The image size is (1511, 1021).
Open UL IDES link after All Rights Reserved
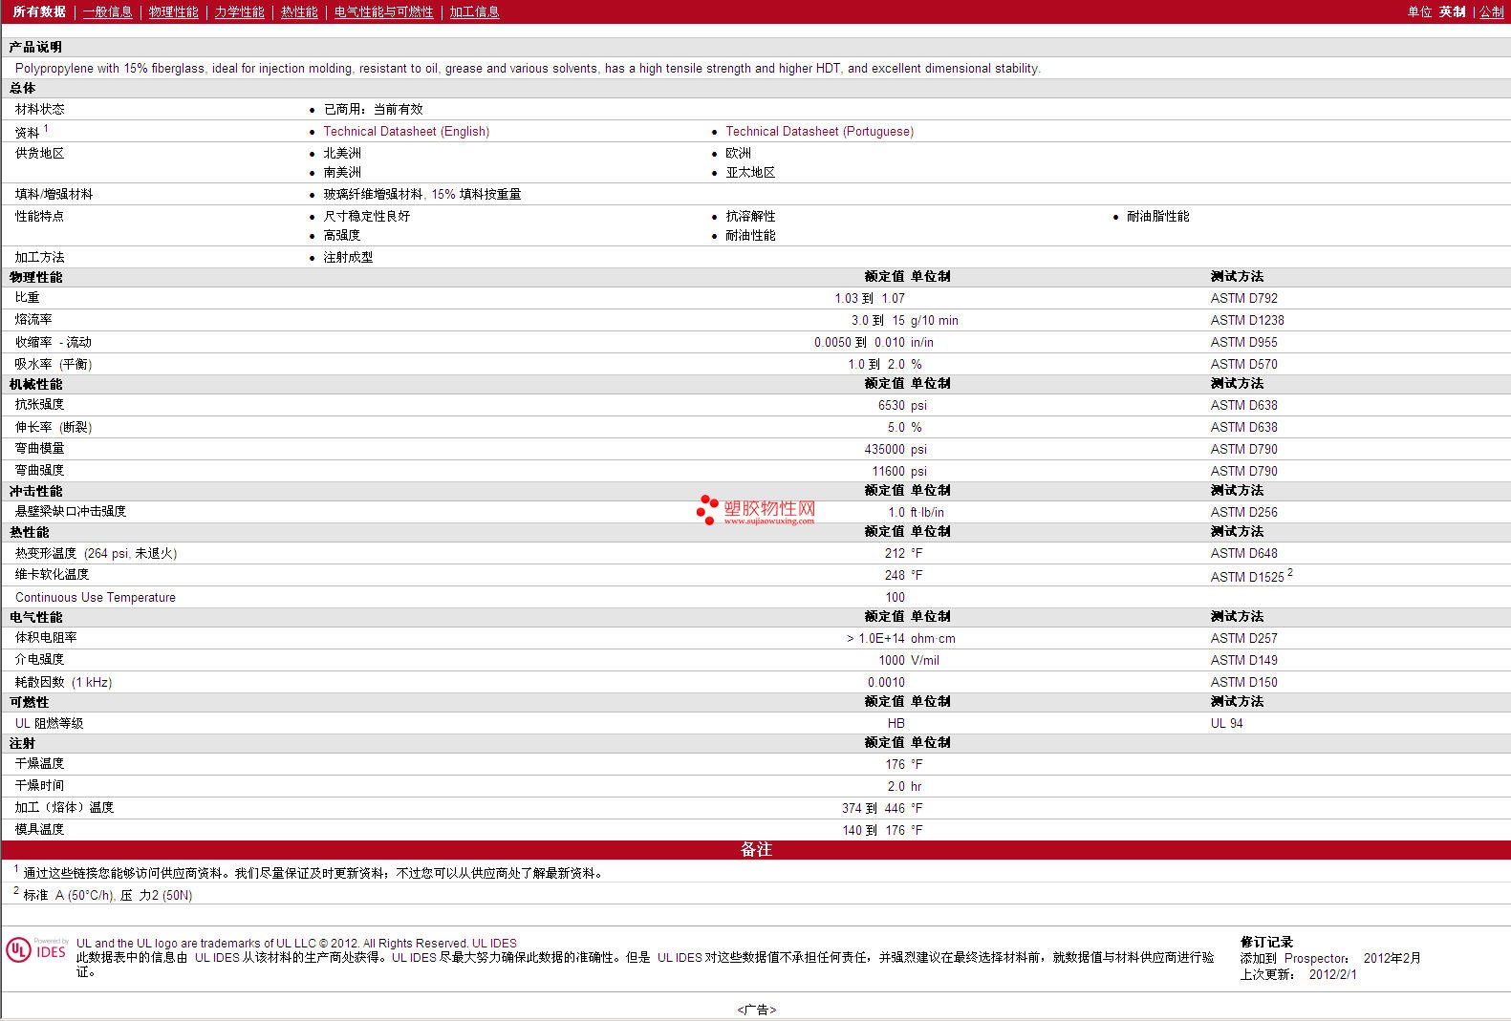[x=494, y=944]
